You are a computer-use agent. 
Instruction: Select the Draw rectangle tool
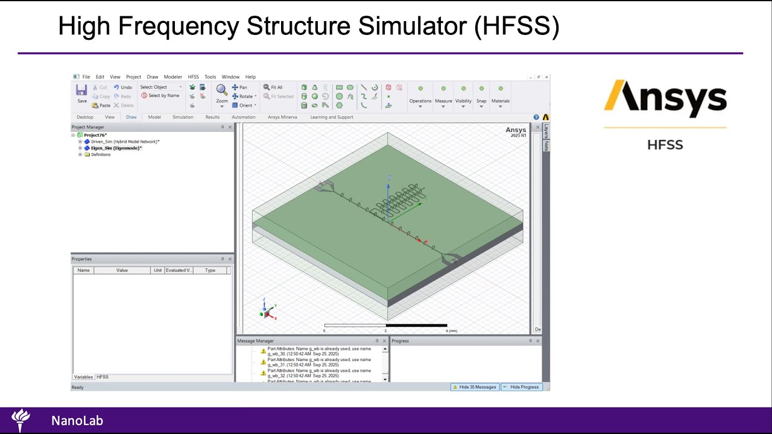tap(339, 87)
